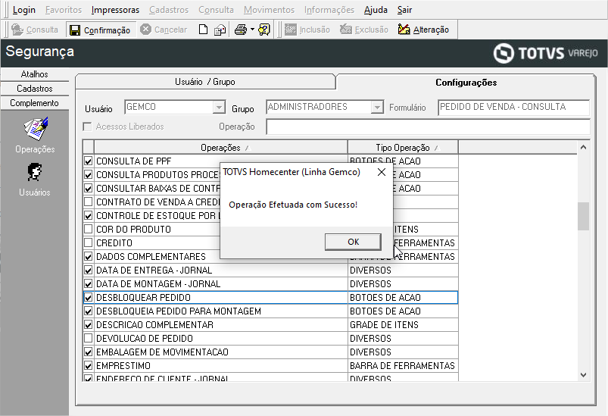Click the table's top-left select-all header cell
Screen dimensions: 608x416
pos(89,148)
